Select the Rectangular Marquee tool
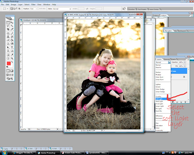 click(x=8, y=23)
